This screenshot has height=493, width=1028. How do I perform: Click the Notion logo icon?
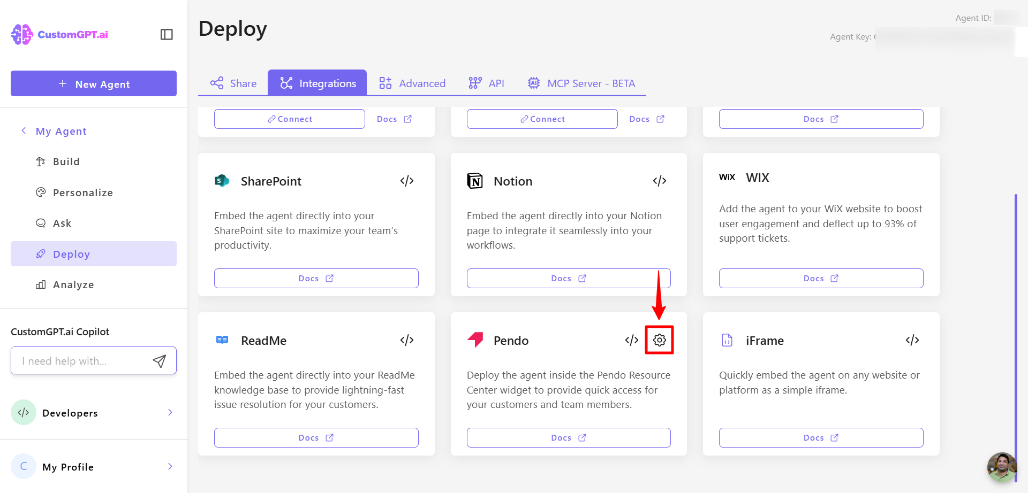pyautogui.click(x=475, y=181)
